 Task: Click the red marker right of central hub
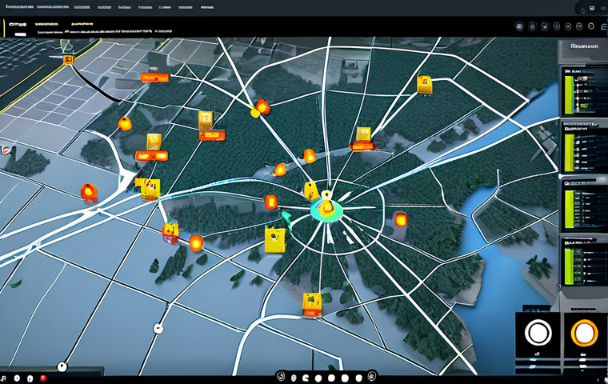click(x=400, y=219)
